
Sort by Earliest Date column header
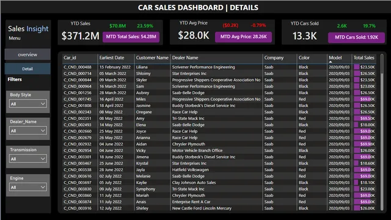click(x=112, y=57)
